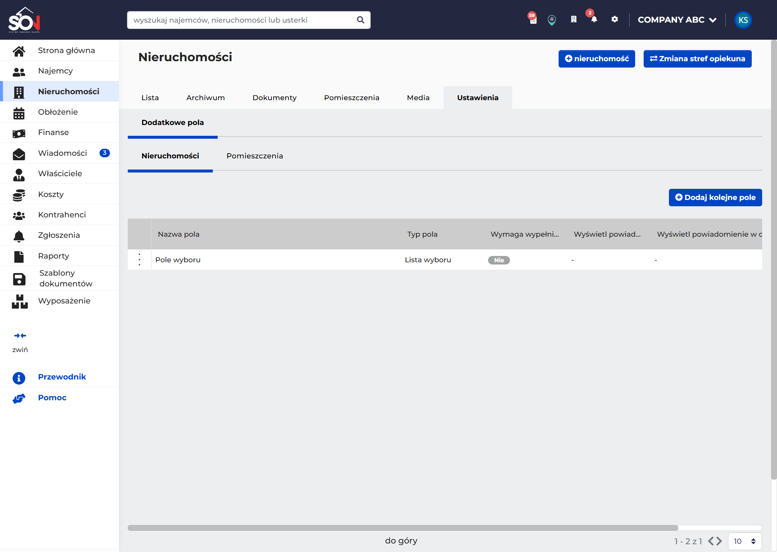The image size is (777, 552).
Task: Open page size selector showing 10
Action: pos(745,541)
